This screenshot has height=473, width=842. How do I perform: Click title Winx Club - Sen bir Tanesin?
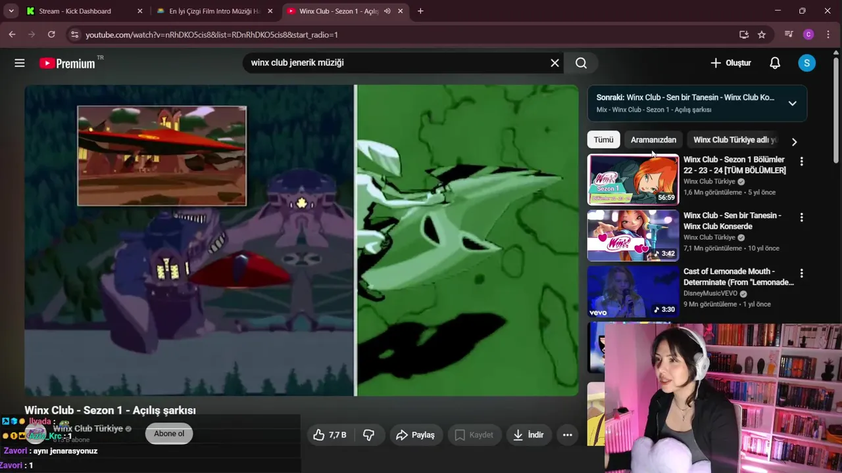tap(732, 221)
